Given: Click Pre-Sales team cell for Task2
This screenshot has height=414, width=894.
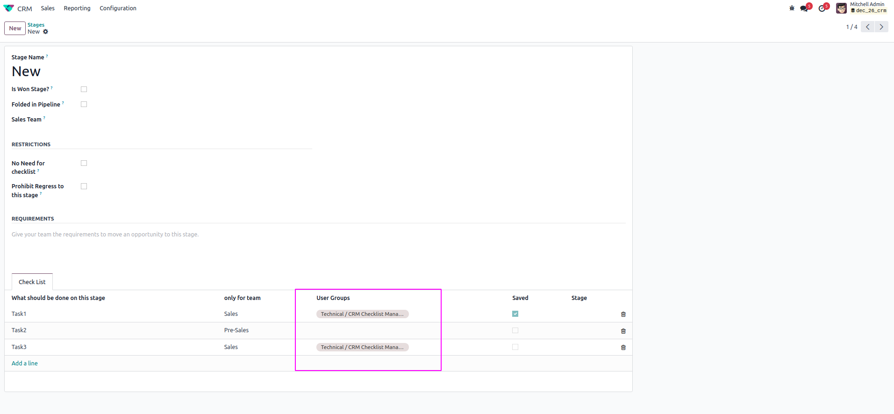Looking at the screenshot, I should (236, 330).
